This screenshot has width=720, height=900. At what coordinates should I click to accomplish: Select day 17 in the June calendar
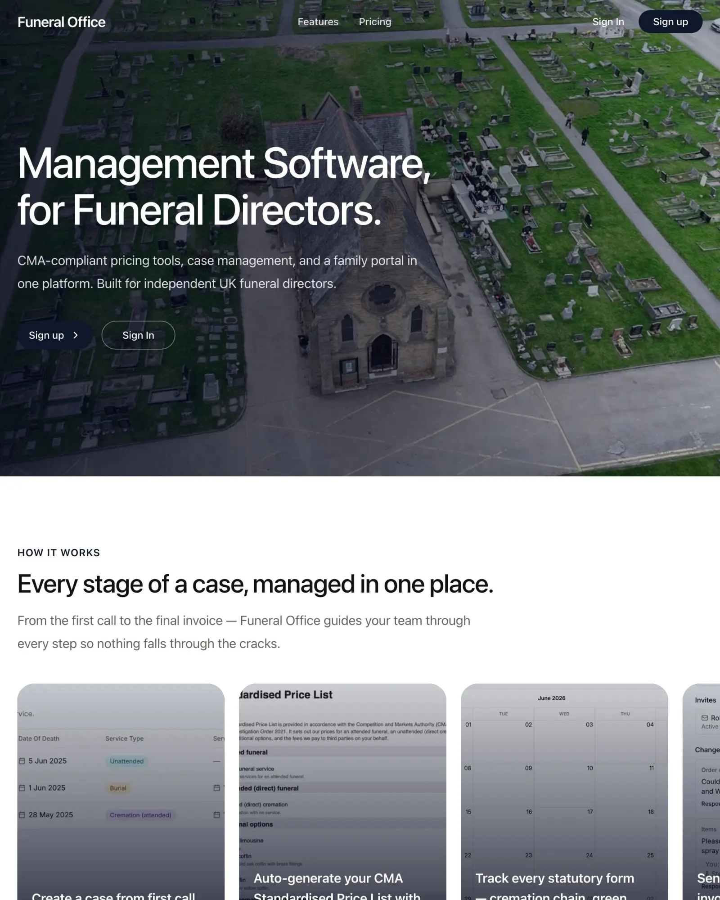pos(590,812)
